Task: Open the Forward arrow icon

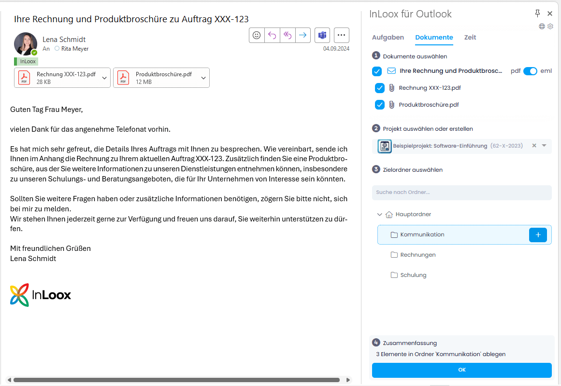Action: [303, 35]
